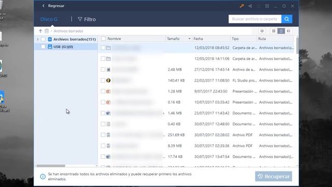Toggle the select-all checkbox beside Nombre
This screenshot has width=332, height=187.
point(103,38)
